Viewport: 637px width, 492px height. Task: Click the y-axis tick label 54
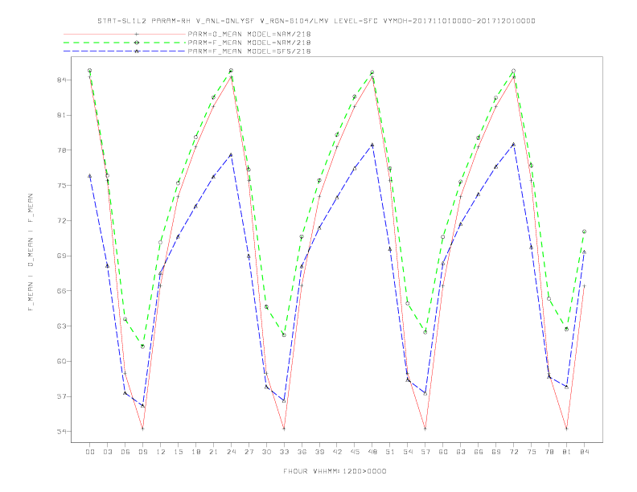tap(61, 432)
